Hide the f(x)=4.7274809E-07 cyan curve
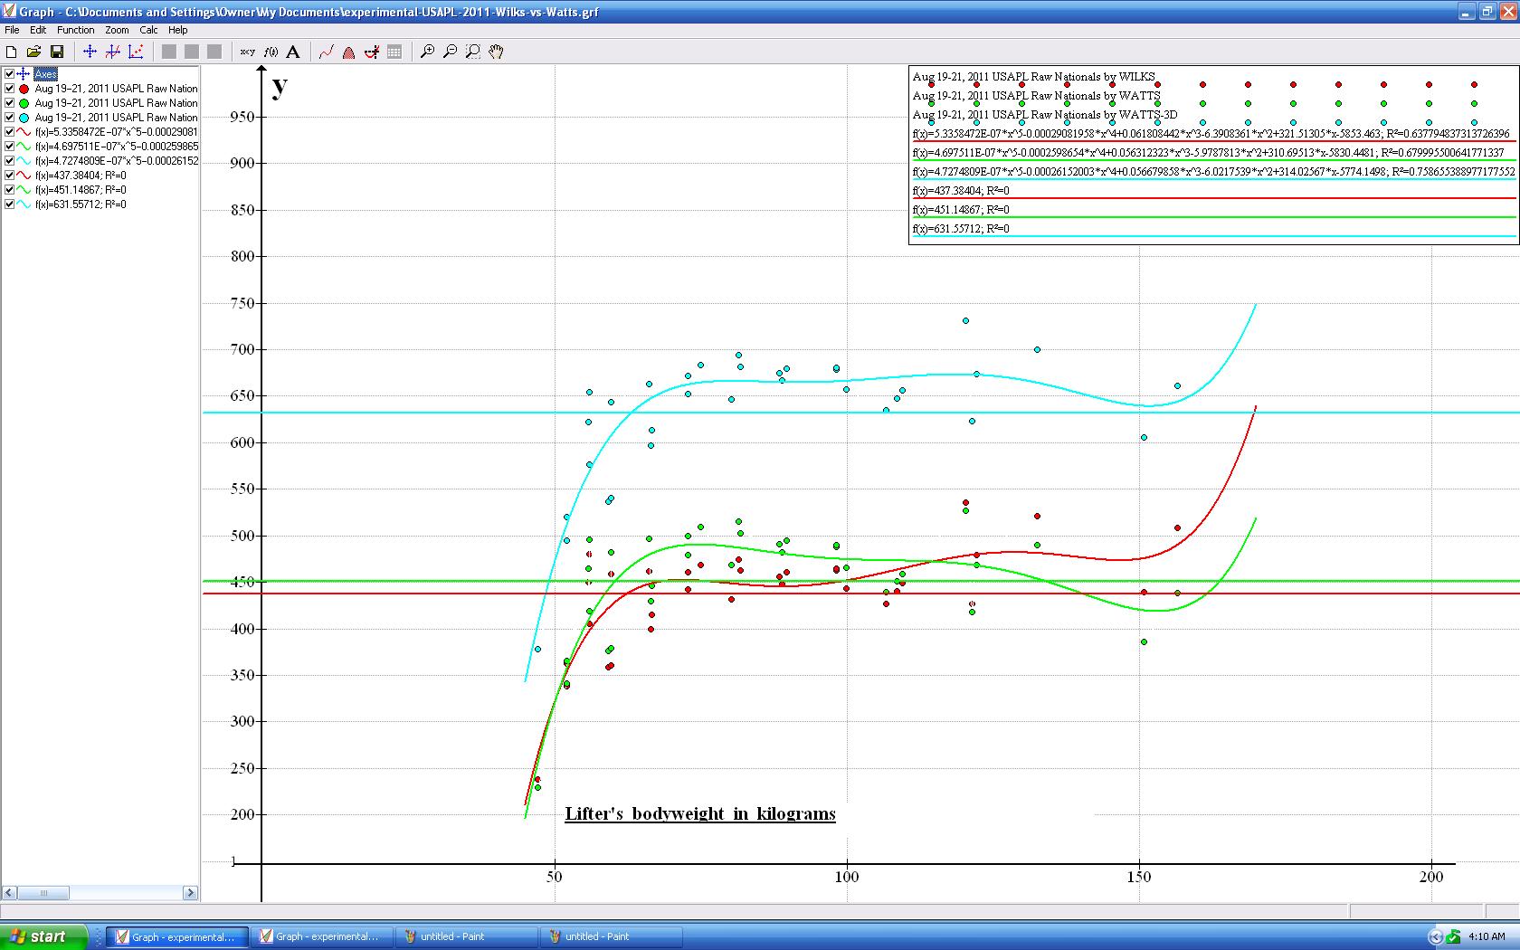Image resolution: width=1520 pixels, height=950 pixels. click(x=9, y=161)
